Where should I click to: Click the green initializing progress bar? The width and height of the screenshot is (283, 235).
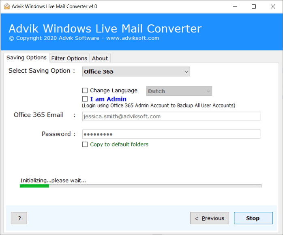pyautogui.click(x=140, y=186)
